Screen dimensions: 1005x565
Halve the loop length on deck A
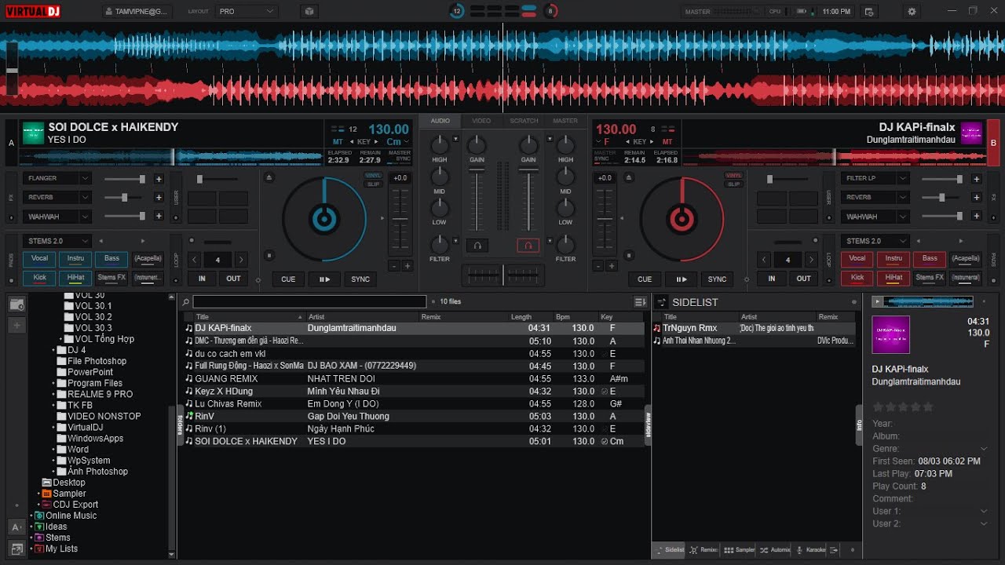(x=194, y=260)
